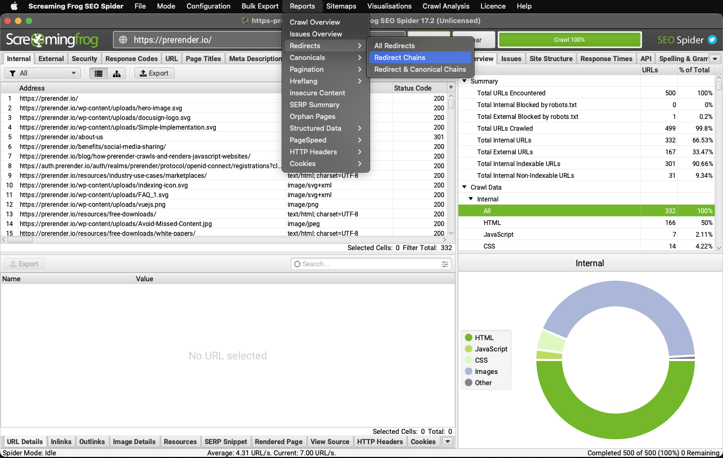This screenshot has width=723, height=458.
Task: Switch to list view icon
Action: (99, 73)
